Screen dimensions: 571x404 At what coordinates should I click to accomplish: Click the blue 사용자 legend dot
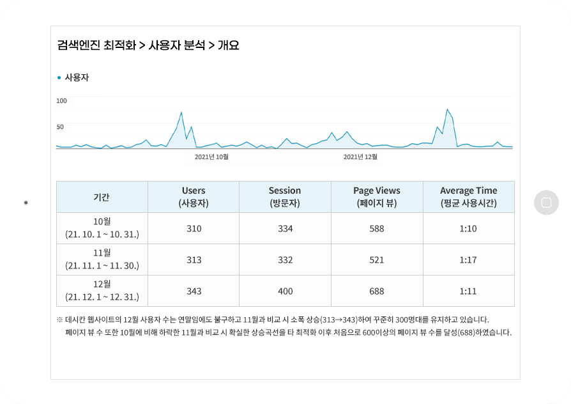59,77
